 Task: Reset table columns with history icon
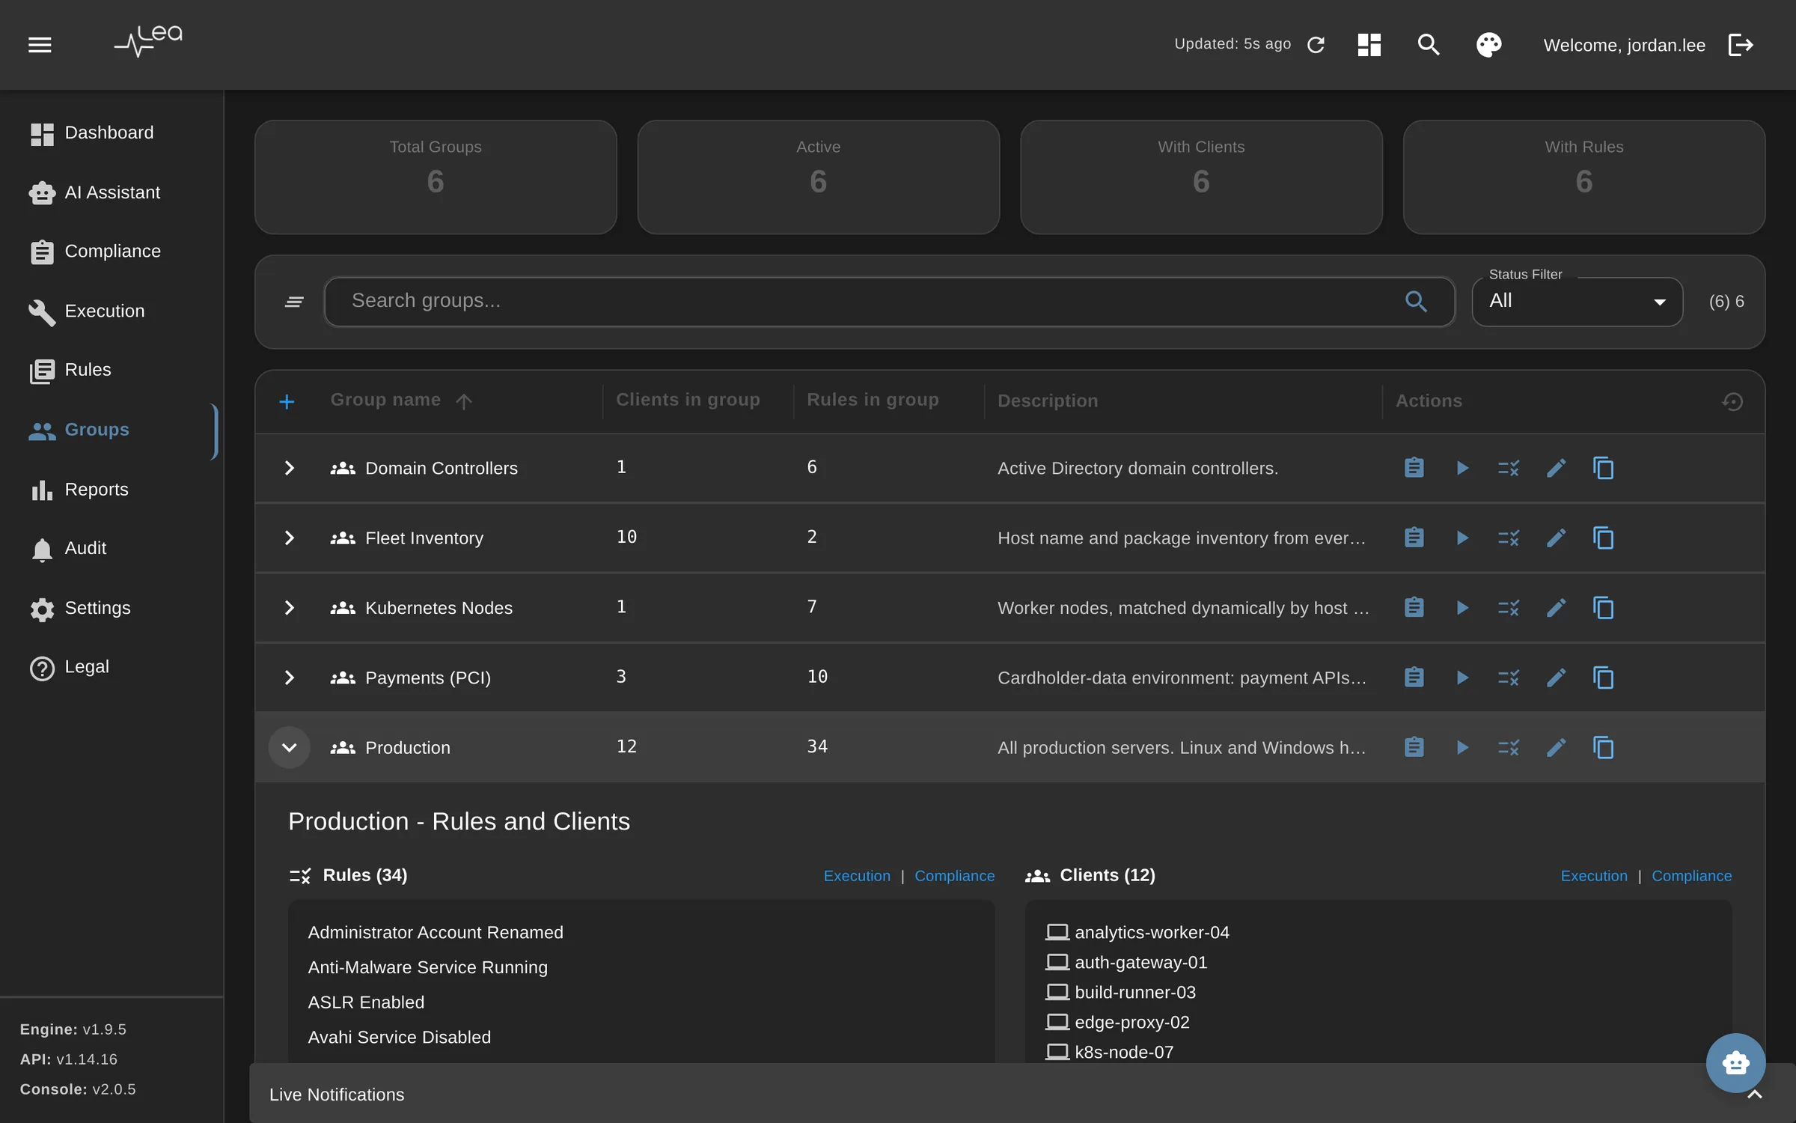pyautogui.click(x=1732, y=401)
